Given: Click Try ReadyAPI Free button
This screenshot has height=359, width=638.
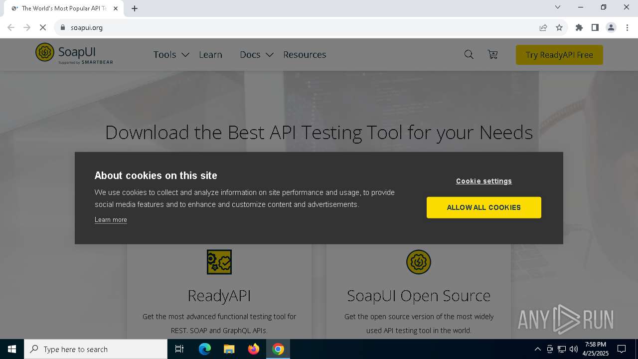Looking at the screenshot, I should click(559, 55).
